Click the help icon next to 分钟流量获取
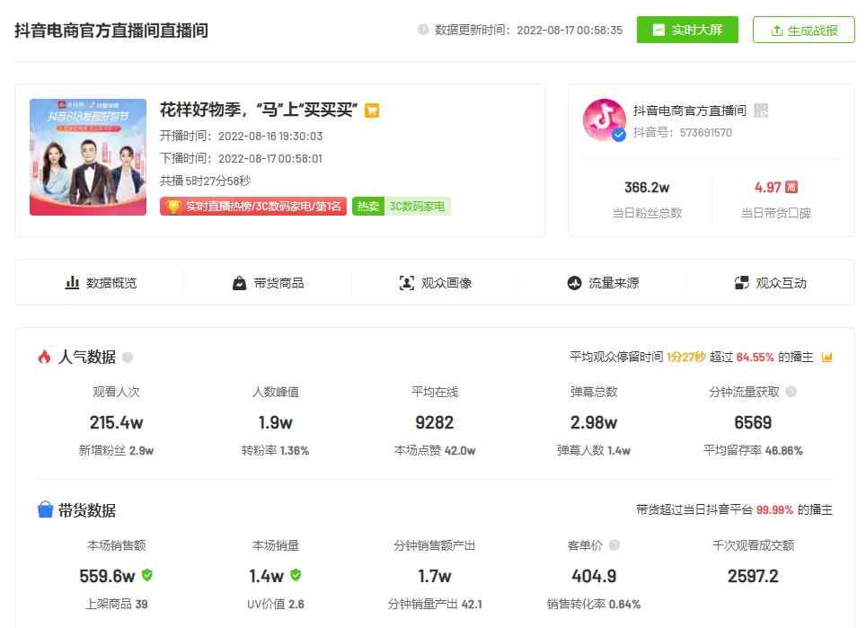This screenshot has width=866, height=628. [791, 392]
